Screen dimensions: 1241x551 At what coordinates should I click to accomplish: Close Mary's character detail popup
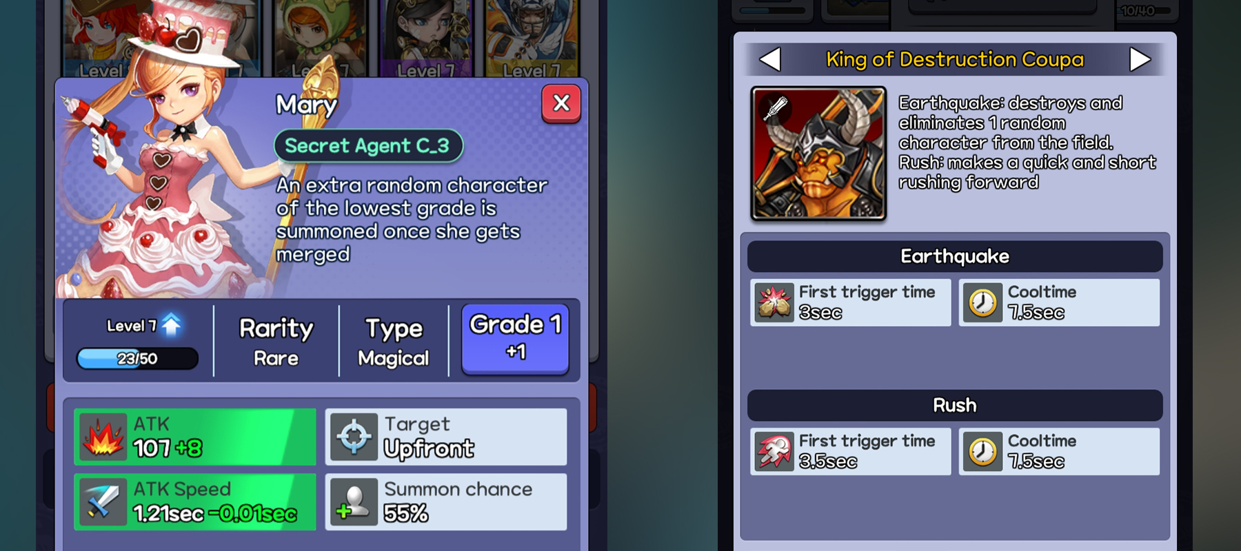561,104
